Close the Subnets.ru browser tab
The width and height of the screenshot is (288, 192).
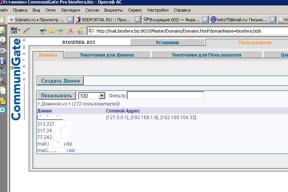(x=70, y=19)
